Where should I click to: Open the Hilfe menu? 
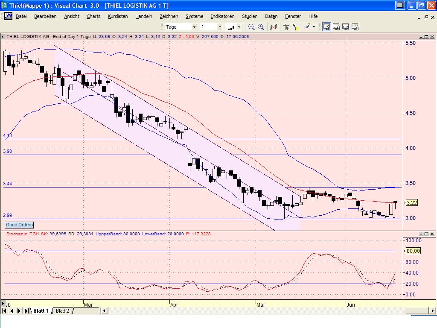coord(313,16)
